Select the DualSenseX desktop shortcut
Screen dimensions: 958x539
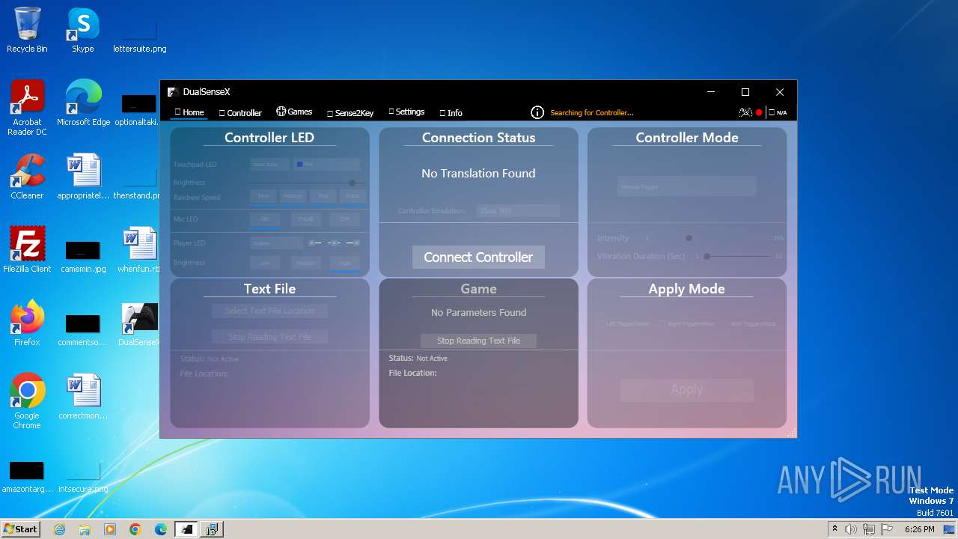pos(139,323)
